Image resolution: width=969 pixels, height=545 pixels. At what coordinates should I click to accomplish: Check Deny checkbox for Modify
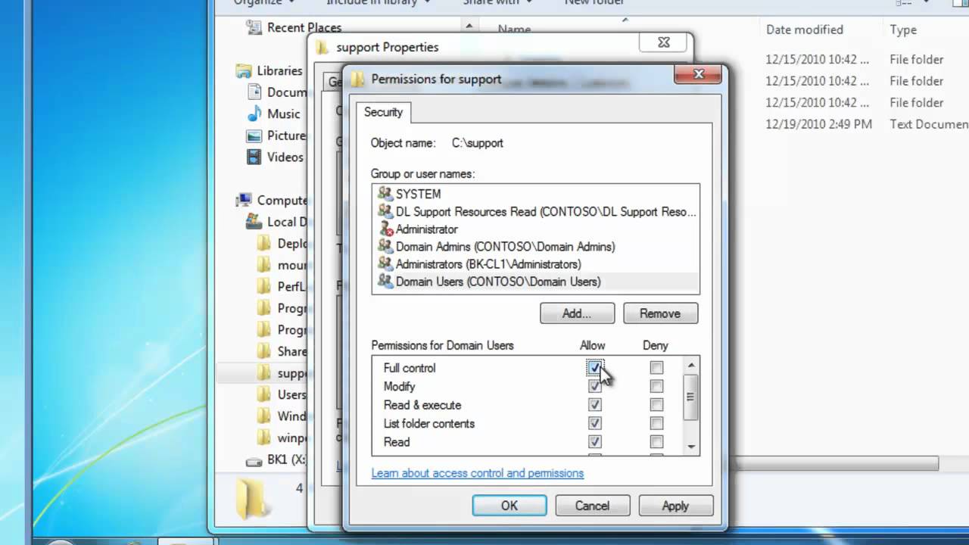click(656, 386)
